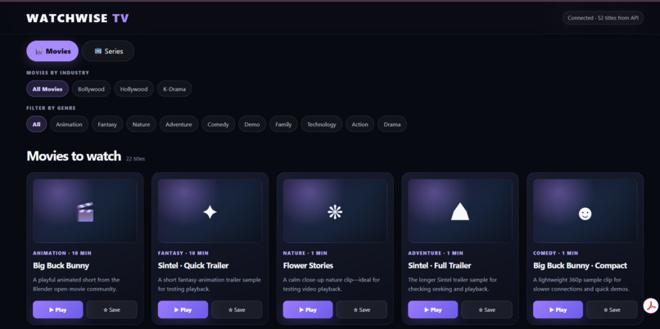This screenshot has width=660, height=329.
Task: Click the Movies to watch heading
Action: (x=74, y=156)
